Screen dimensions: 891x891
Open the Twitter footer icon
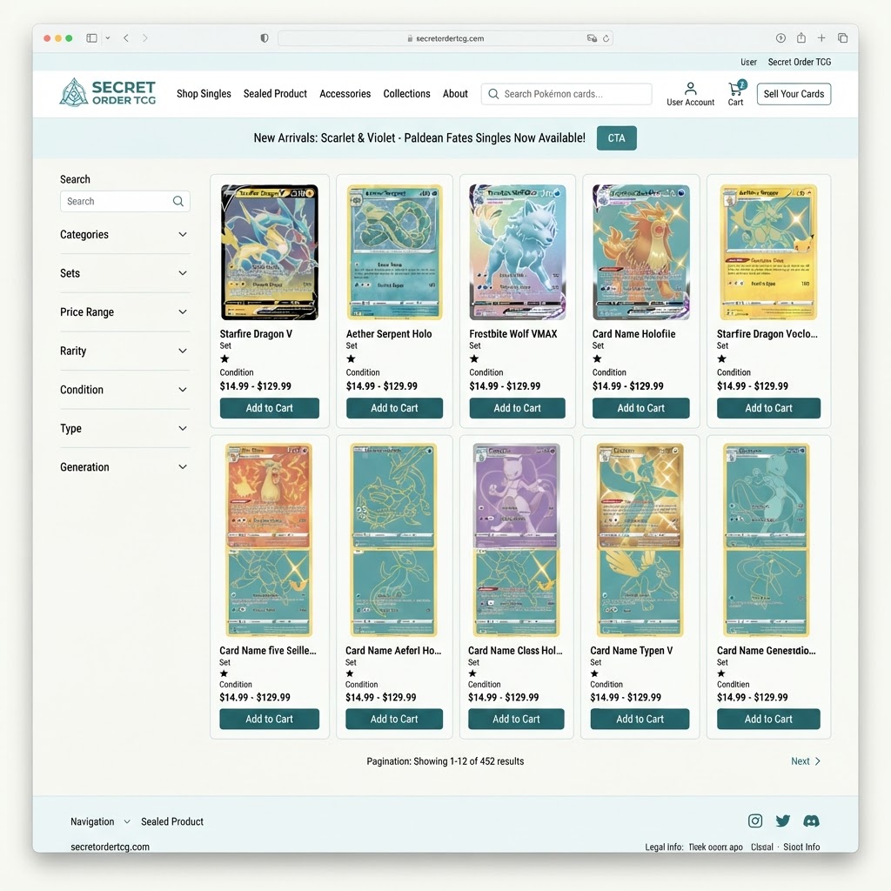783,821
